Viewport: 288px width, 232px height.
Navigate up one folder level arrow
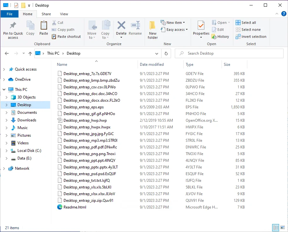coord(30,53)
